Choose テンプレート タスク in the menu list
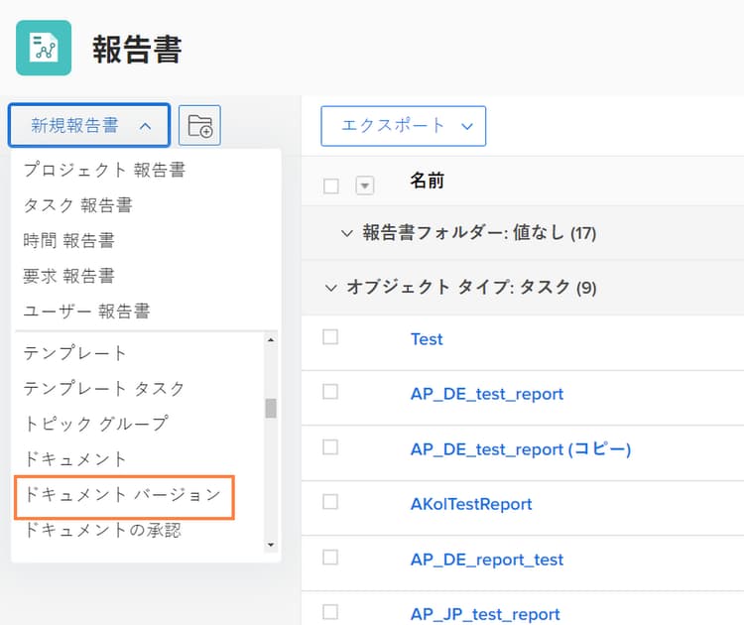744x625 pixels. [x=104, y=389]
